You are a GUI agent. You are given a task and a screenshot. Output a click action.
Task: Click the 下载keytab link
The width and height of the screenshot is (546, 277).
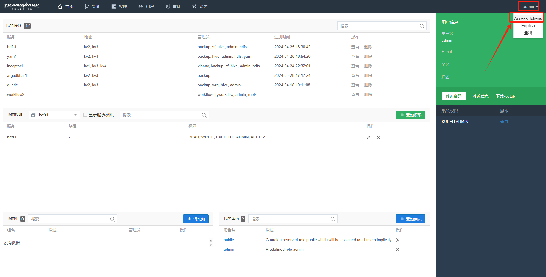(x=505, y=96)
